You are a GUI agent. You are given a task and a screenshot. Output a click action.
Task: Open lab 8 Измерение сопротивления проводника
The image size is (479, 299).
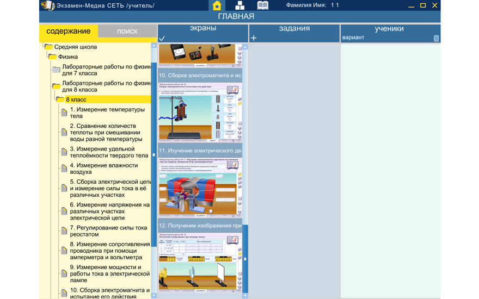click(x=110, y=251)
